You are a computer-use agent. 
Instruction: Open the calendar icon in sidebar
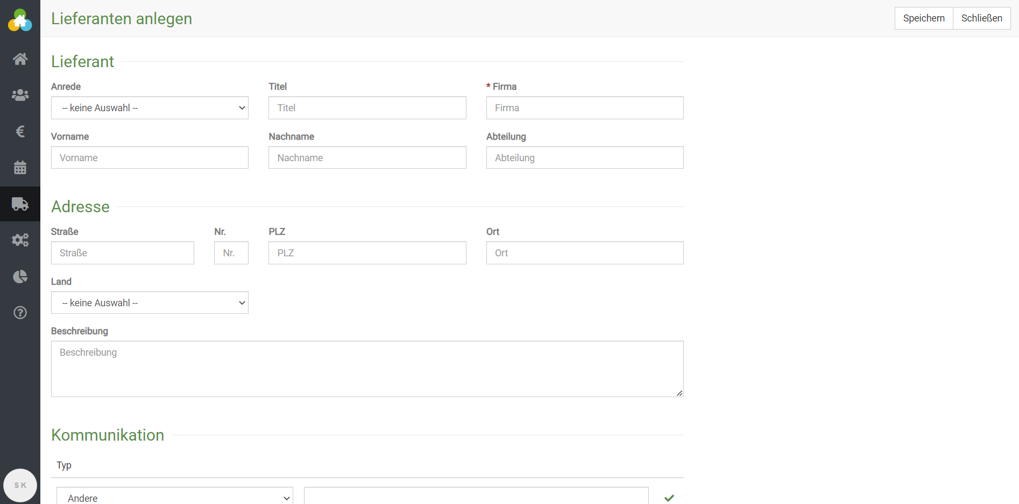pos(20,168)
